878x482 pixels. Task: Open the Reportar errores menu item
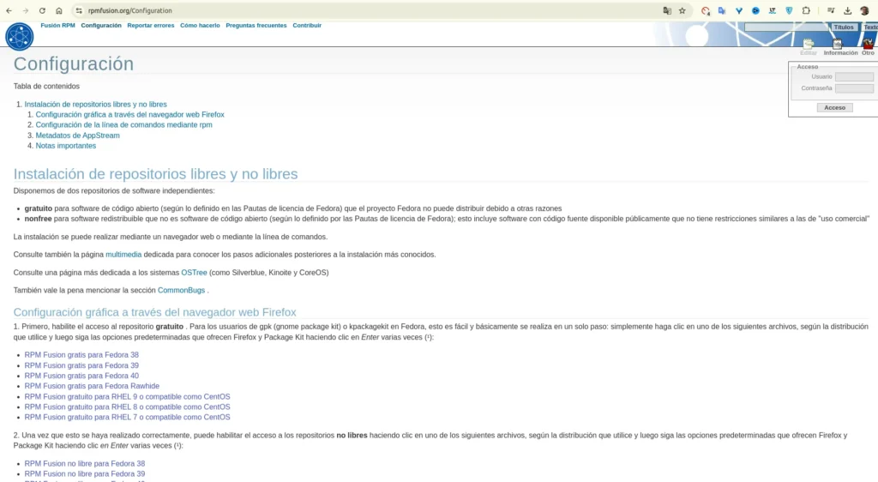point(151,25)
